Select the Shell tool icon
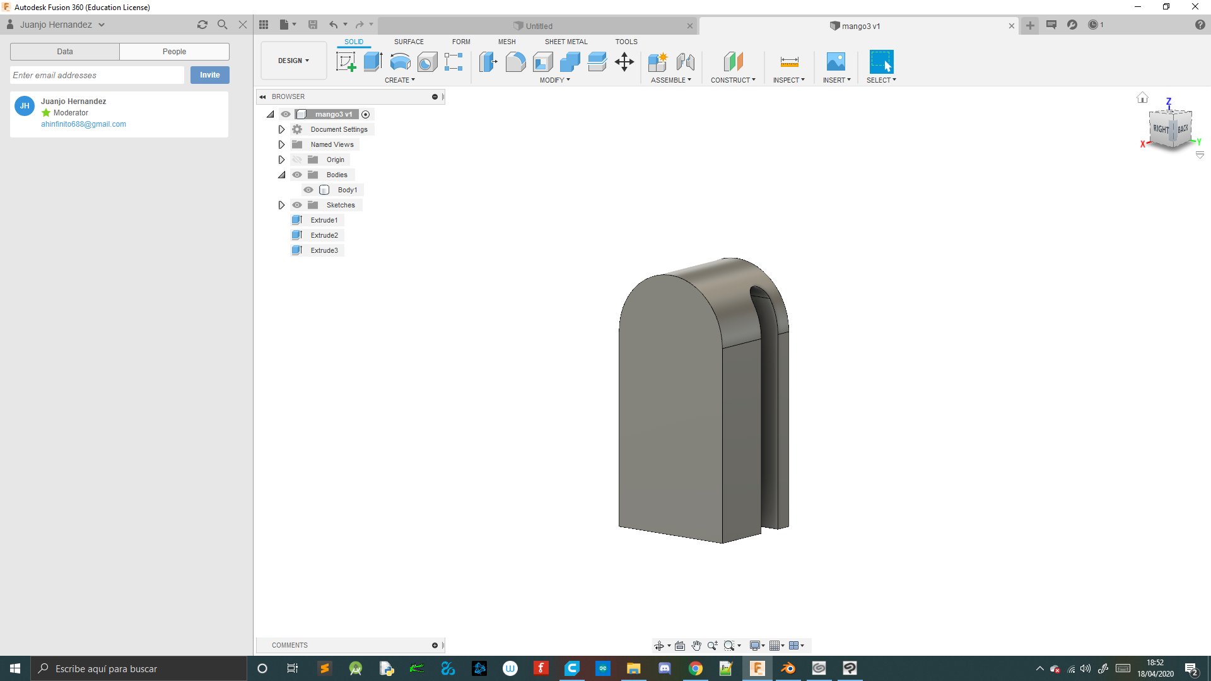 point(542,62)
